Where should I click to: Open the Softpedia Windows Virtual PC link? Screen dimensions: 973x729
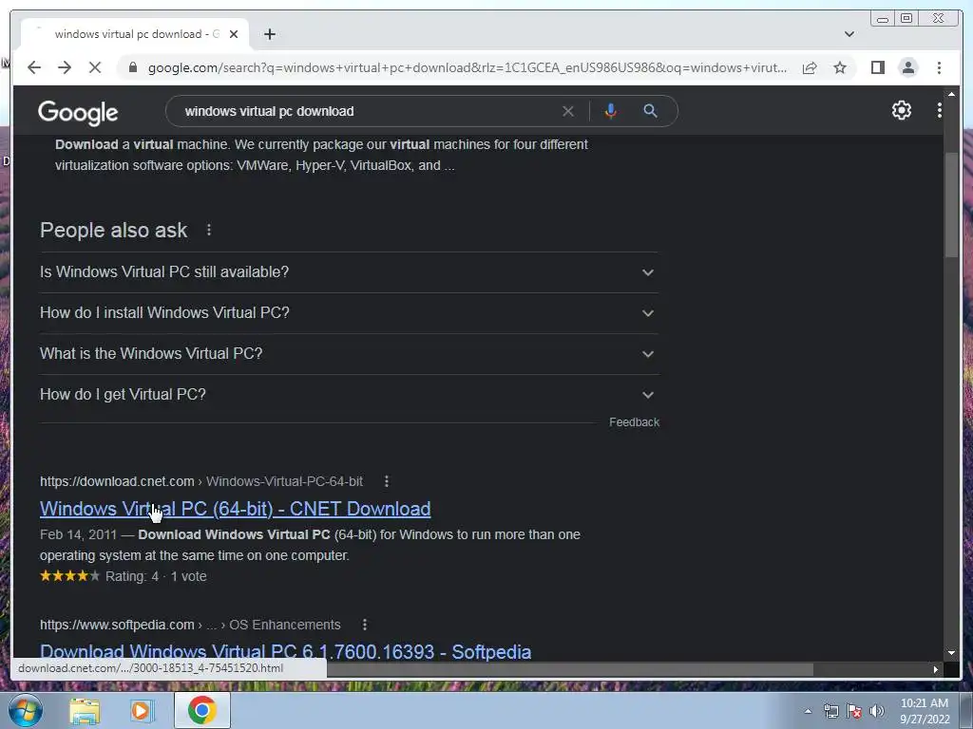pyautogui.click(x=285, y=651)
